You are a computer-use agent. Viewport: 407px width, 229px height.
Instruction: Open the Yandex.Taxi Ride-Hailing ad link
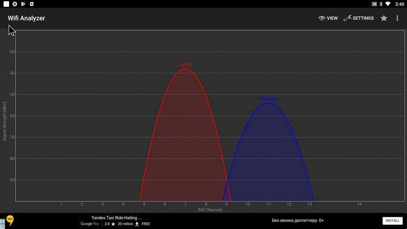click(116, 218)
